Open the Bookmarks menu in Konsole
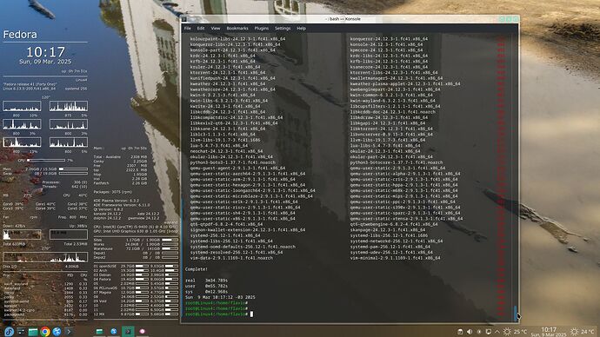 pyautogui.click(x=237, y=29)
